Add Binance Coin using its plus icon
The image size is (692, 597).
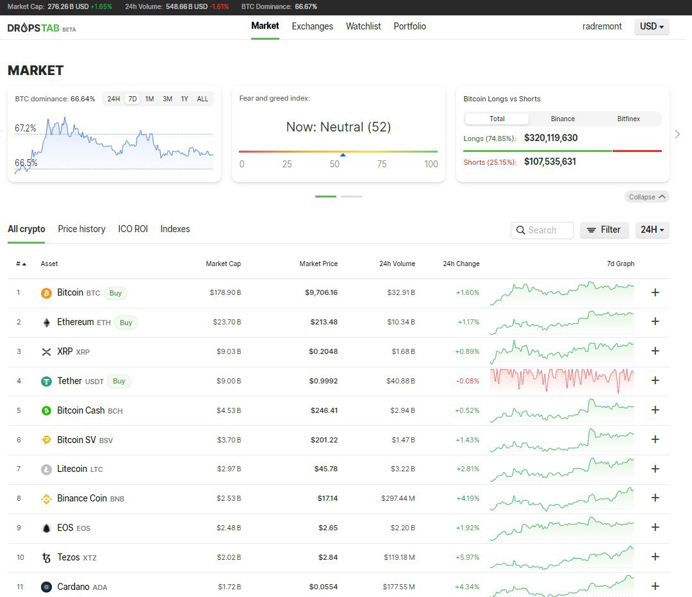655,498
